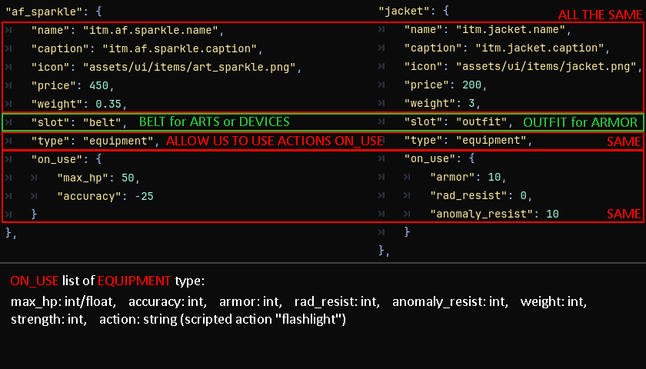
Task: Click the green "OUTFIT for ARMOR" annotation
Action: point(580,122)
